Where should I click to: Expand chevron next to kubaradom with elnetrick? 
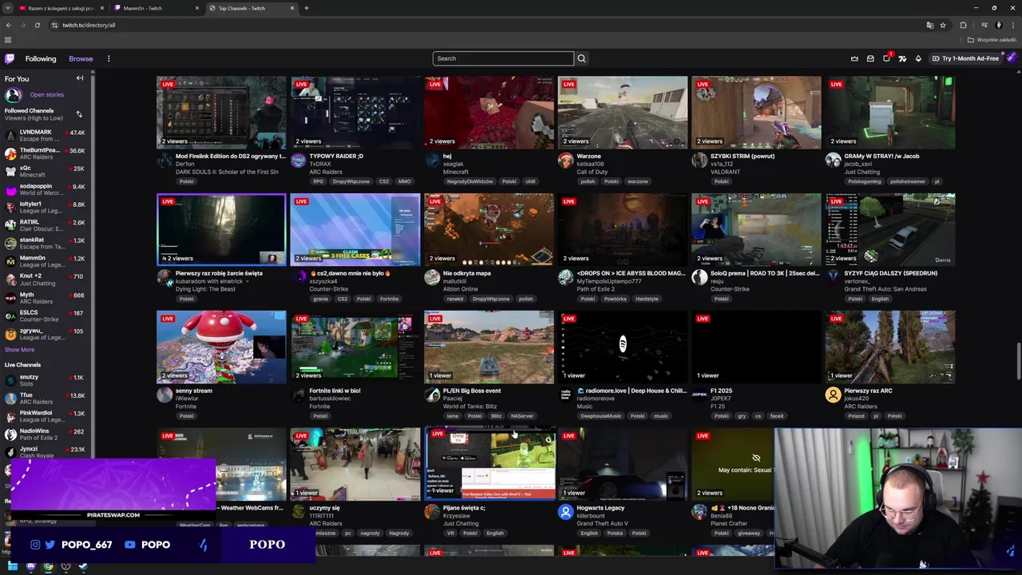(x=247, y=281)
